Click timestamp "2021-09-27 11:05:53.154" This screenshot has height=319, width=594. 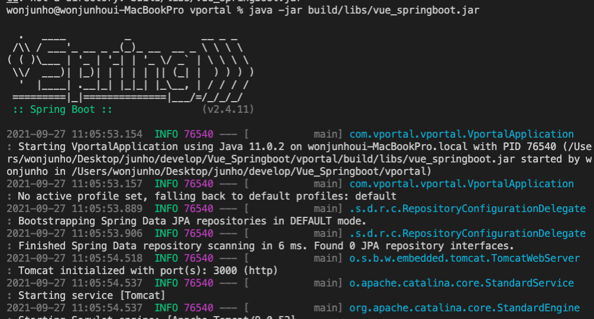click(75, 134)
